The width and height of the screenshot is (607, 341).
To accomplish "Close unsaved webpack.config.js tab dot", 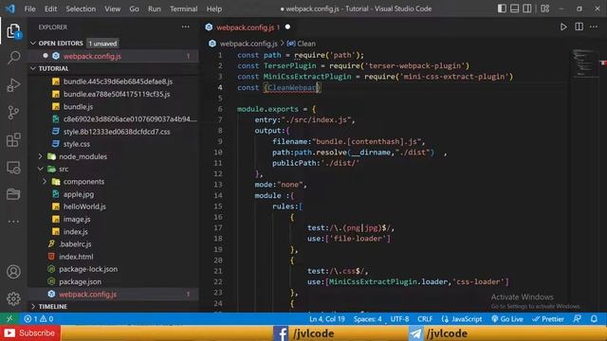I will [x=287, y=27].
